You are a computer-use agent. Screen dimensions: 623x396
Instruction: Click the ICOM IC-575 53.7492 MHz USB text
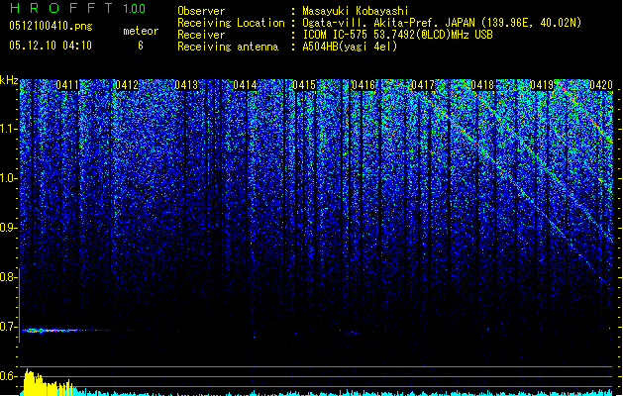click(x=397, y=35)
